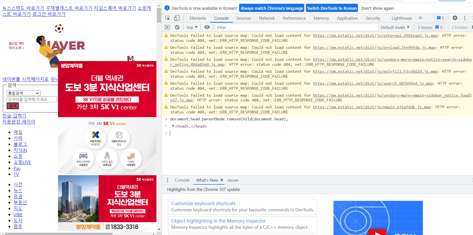Open the drawer three-dot menu
This screenshot has width=473, height=235.
point(167,180)
